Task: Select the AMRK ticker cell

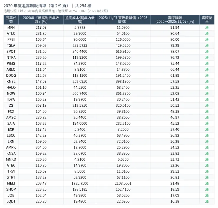Action: [x=11, y=147]
